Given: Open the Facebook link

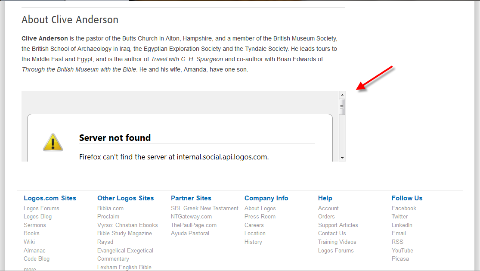Looking at the screenshot, I should tap(404, 208).
